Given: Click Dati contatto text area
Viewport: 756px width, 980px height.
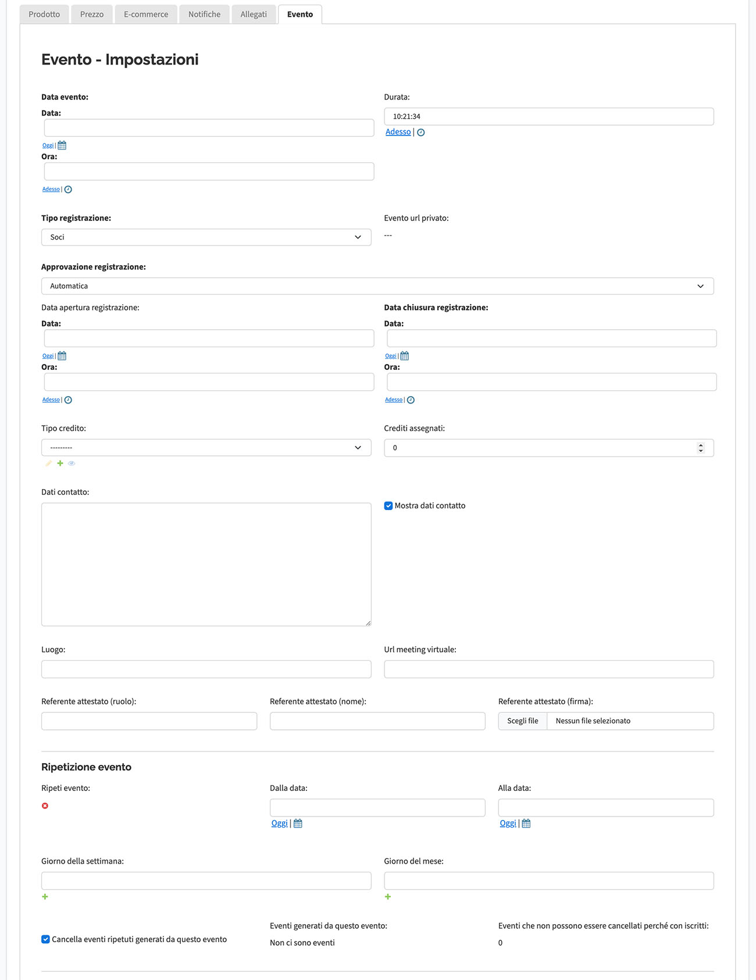Looking at the screenshot, I should point(206,565).
